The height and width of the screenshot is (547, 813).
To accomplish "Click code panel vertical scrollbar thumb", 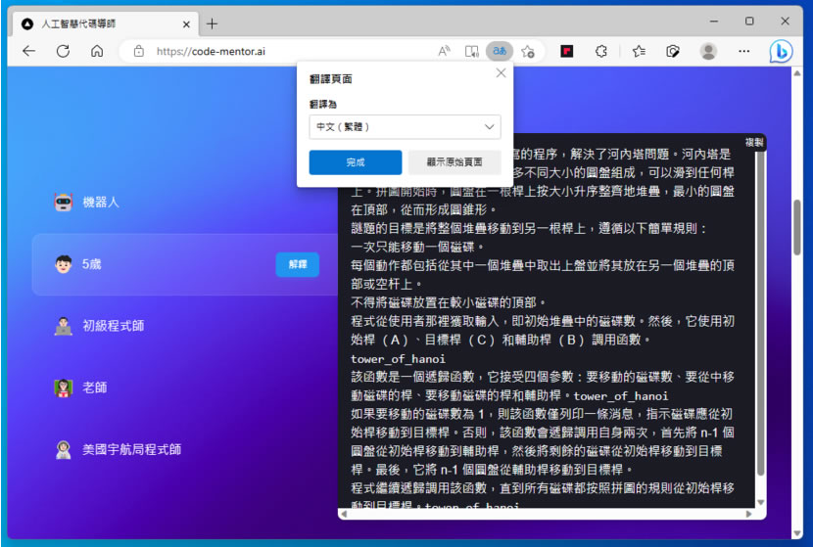I will point(761,313).
